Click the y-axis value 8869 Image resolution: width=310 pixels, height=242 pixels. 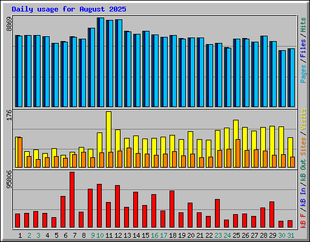9,24
